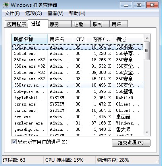This screenshot has width=162, height=166.
Task: Click the vertical scrollbar thumb
Action: (x=147, y=51)
